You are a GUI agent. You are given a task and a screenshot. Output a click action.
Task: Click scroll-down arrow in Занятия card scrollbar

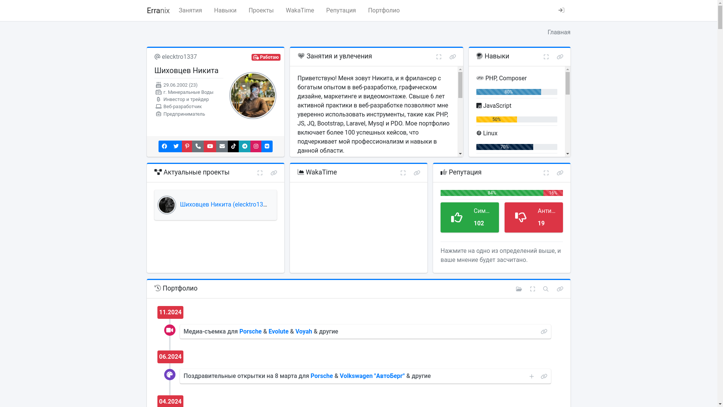point(460,154)
